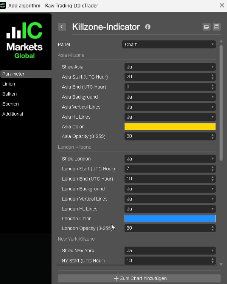Switch to the Linien tab
Viewport: 227px width, 284px height.
click(x=9, y=84)
